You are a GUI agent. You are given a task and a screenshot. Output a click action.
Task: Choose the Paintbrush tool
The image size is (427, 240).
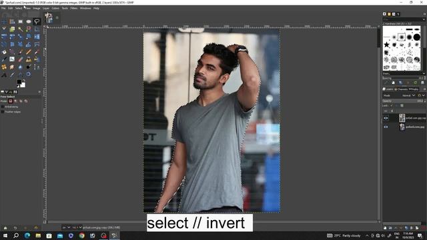click(21, 52)
